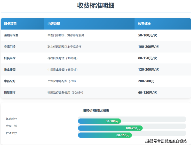Select the price 60-120元/次
Screen dimensions: 191x145
(x=147, y=93)
